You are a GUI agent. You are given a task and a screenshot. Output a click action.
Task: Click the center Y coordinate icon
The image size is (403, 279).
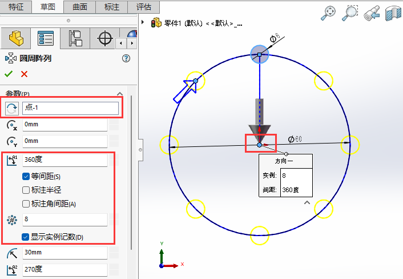(12, 142)
